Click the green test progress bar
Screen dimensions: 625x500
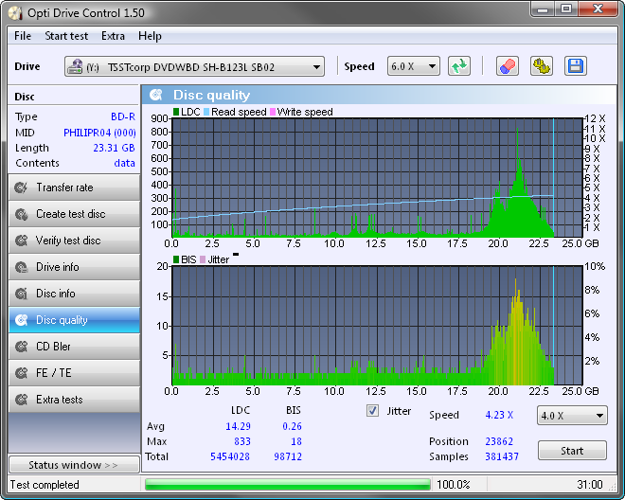click(287, 485)
